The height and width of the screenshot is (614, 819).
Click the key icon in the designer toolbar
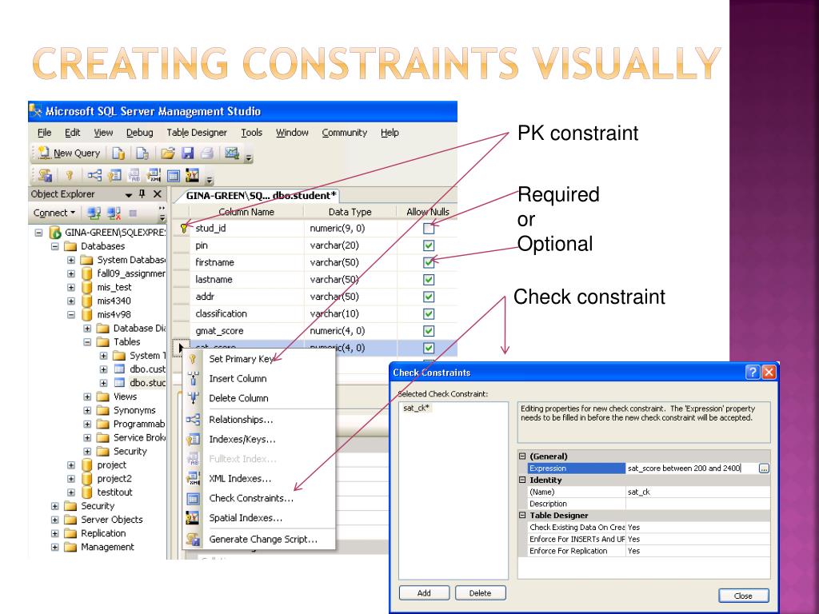[70, 175]
